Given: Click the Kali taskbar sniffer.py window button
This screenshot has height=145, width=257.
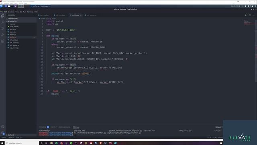Looking at the screenshot, I should coord(40,6).
